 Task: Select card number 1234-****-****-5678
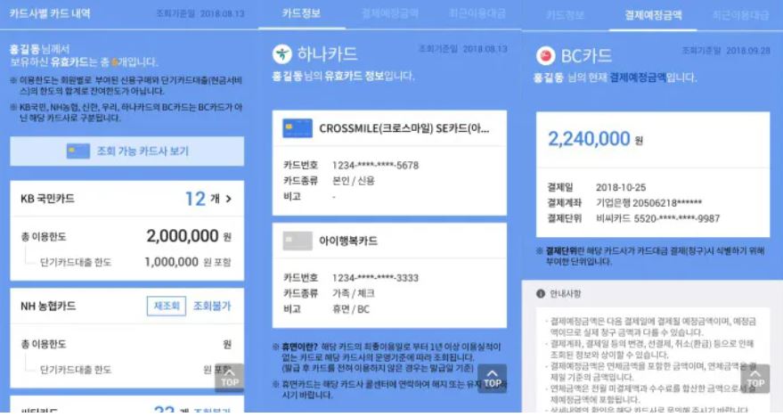tap(376, 166)
